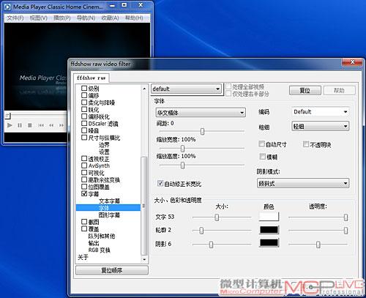Screen dimensions: 366x298
Task: Disable the 自动修正长宽比 checkbox
Action: [x=160, y=183]
